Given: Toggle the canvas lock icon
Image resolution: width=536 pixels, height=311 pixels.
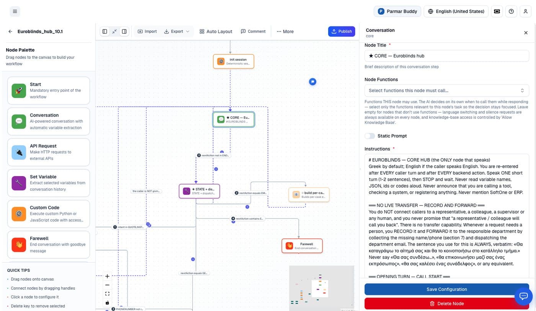Looking at the screenshot, I should [107, 303].
